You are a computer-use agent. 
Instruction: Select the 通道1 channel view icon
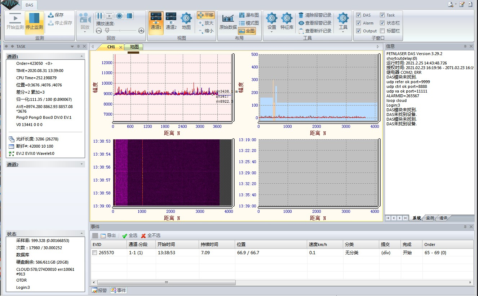click(156, 18)
